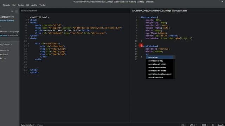Collapse the sliderbox div fold arrow, line 12

[28, 46]
